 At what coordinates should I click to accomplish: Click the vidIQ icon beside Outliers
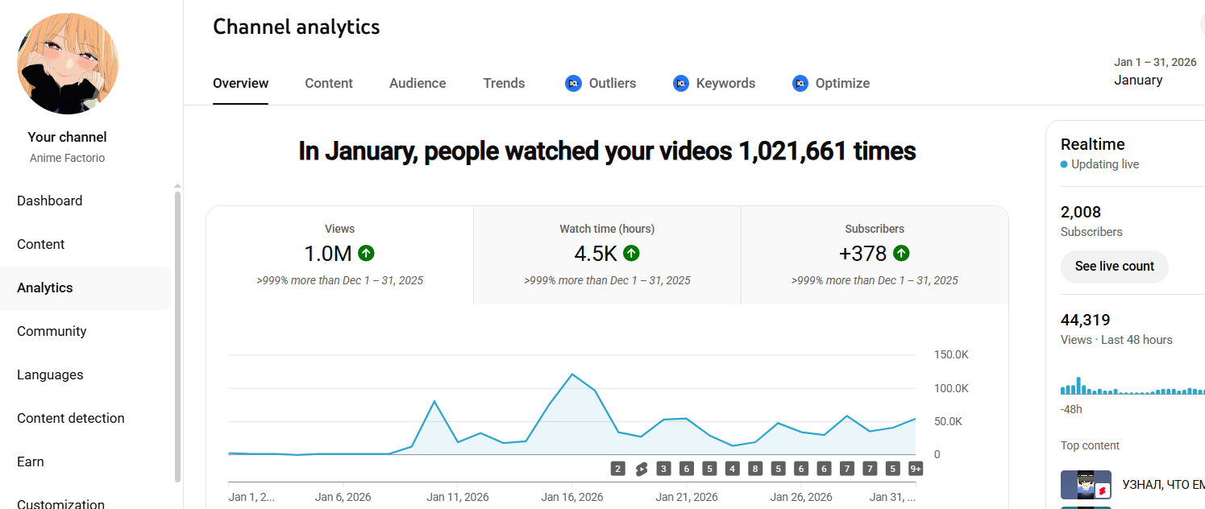pyautogui.click(x=573, y=83)
